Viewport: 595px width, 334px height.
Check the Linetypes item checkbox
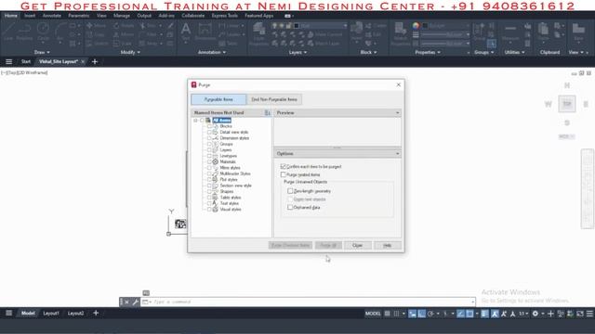tap(208, 156)
